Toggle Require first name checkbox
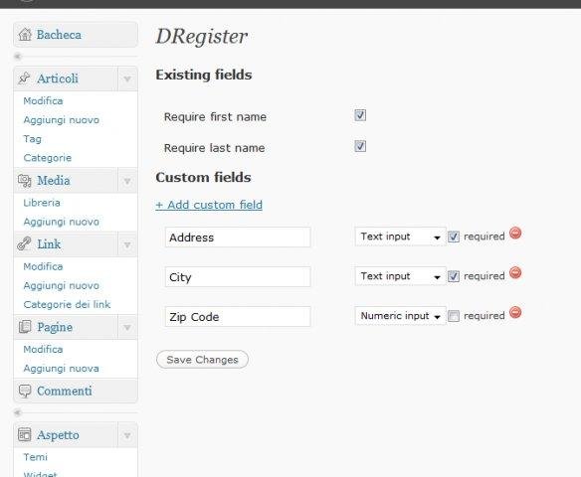The image size is (581, 477). pos(360,115)
